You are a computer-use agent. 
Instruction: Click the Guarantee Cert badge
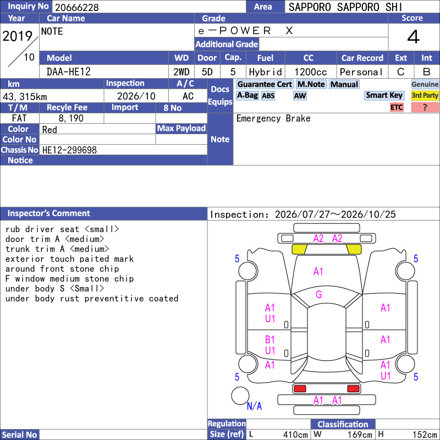tap(265, 84)
